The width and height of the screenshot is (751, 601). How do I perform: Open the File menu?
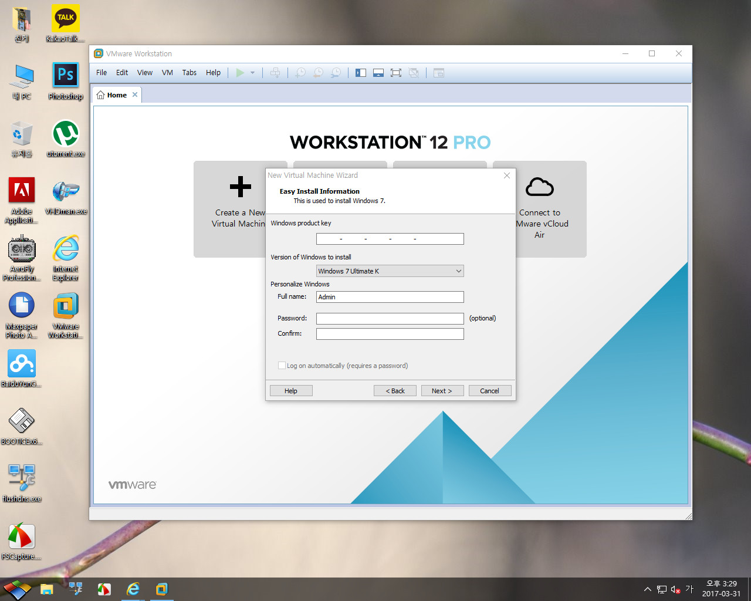pyautogui.click(x=102, y=73)
